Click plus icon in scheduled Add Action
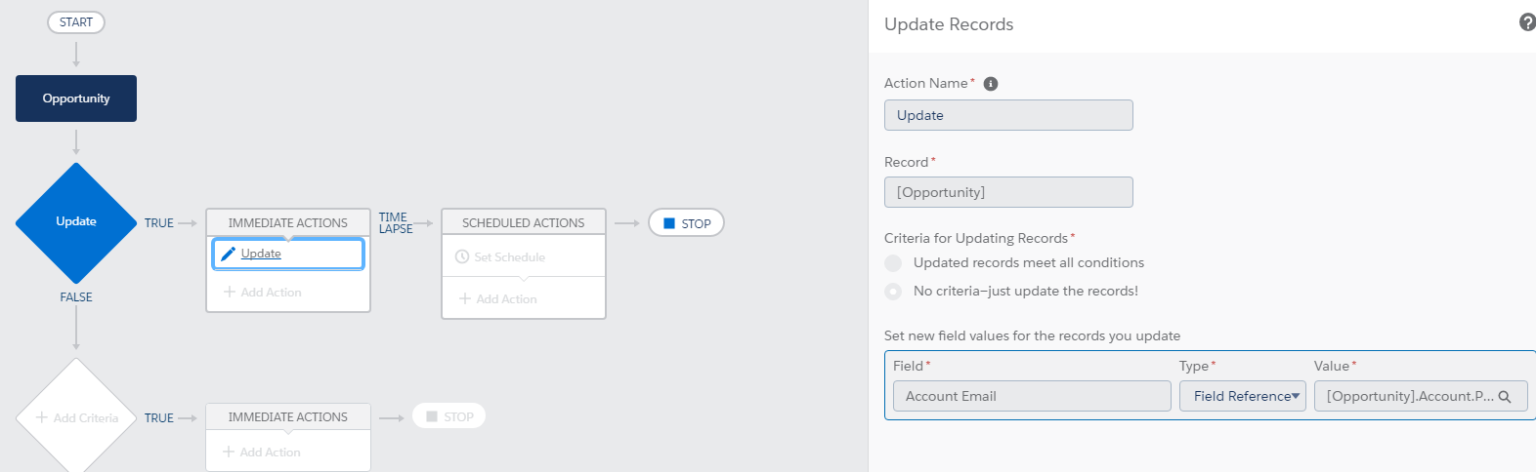The image size is (1536, 472). click(x=465, y=298)
